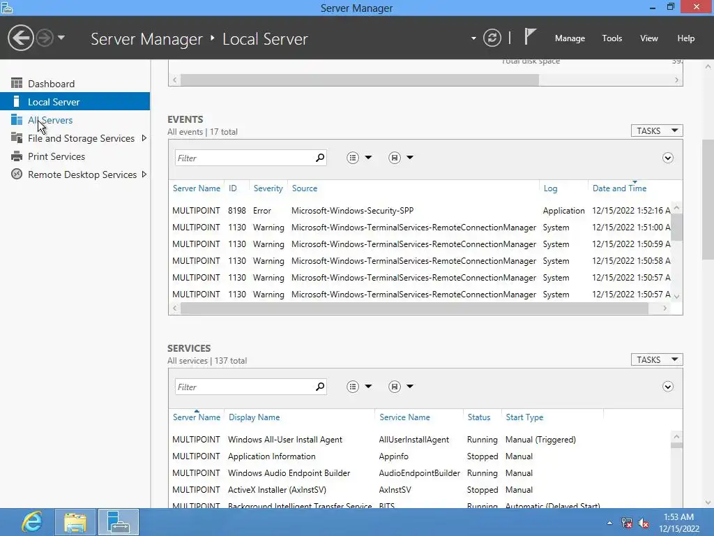Open dropdown arrow beside the refresh icon
The image size is (714, 536).
click(473, 38)
